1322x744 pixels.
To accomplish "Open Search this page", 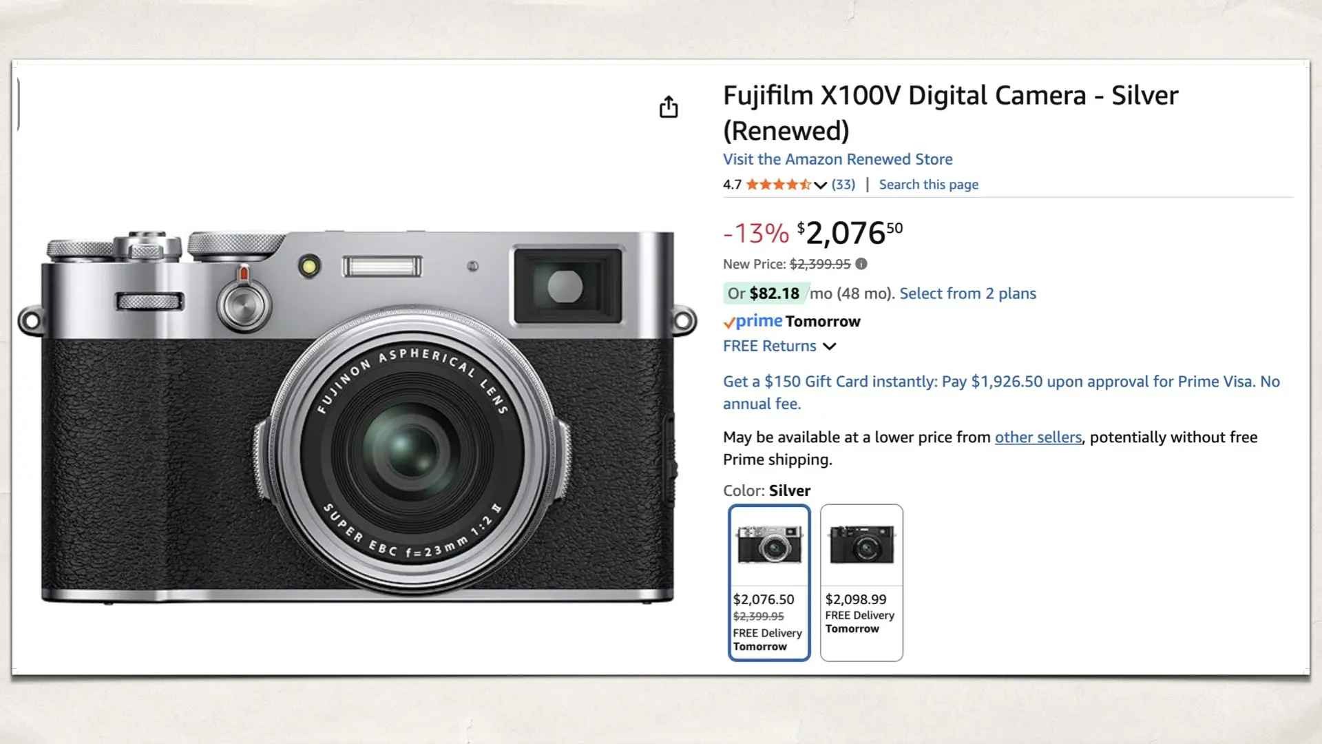I will tap(928, 184).
